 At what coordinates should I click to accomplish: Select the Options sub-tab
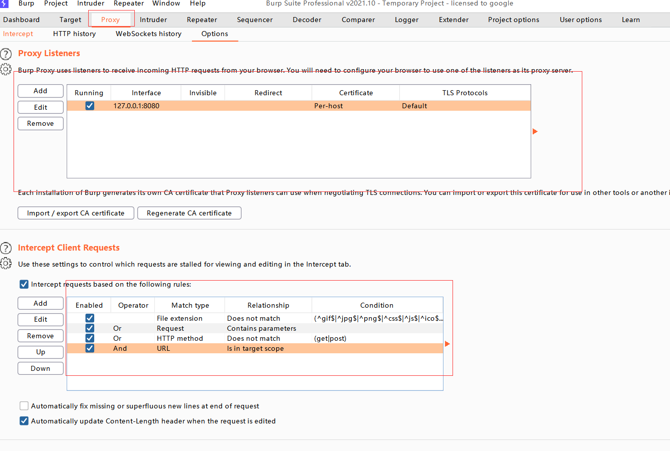(214, 34)
